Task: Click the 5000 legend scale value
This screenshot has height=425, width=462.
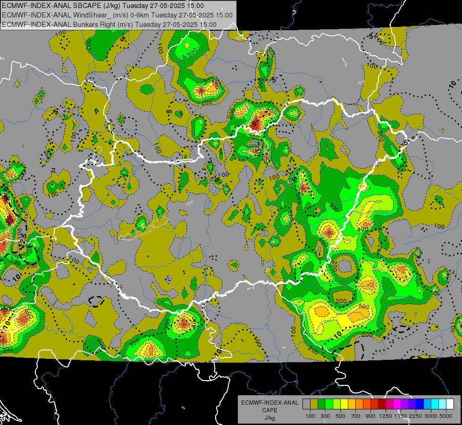Action: 446,416
